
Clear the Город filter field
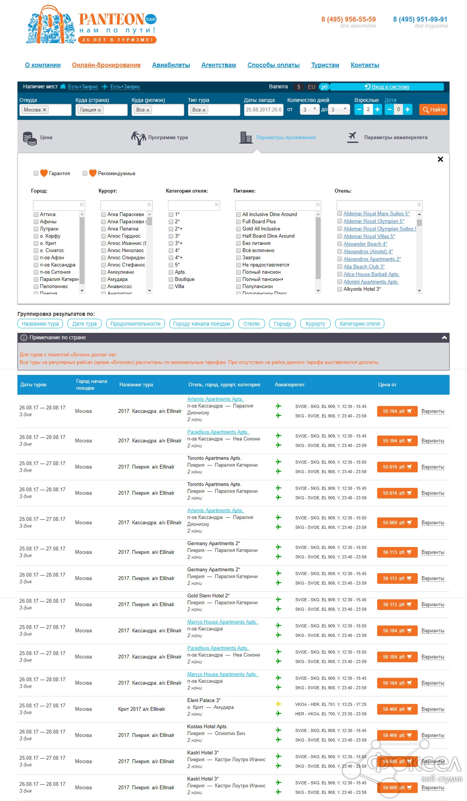tap(81, 205)
